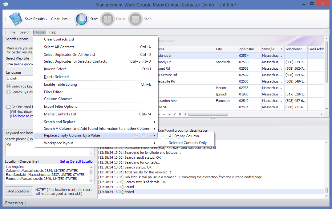Open the Clear Lists dropdown
The height and width of the screenshot is (209, 332).
coord(61,19)
